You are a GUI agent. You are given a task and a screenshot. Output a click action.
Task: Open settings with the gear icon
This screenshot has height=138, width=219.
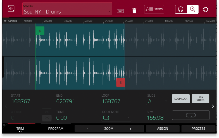pos(206,9)
